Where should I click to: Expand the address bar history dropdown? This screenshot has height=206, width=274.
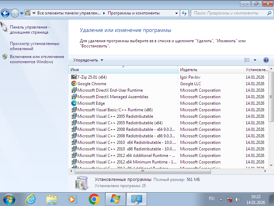(176, 13)
